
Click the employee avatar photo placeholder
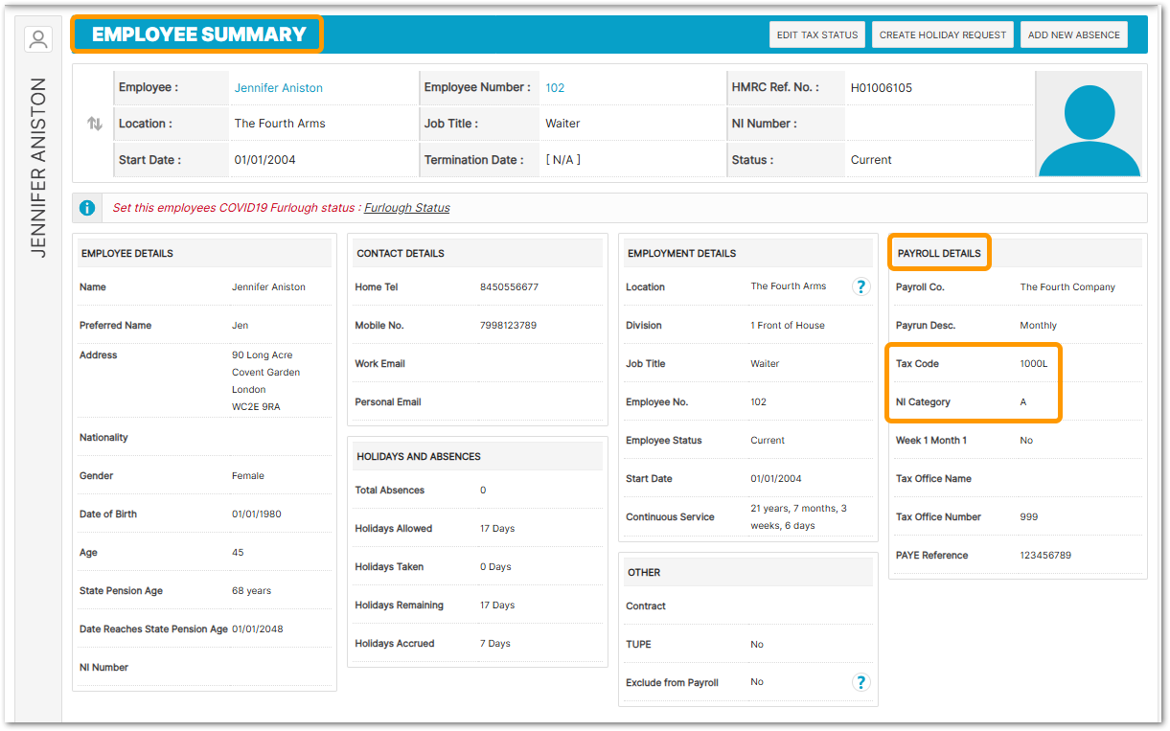(x=1088, y=124)
